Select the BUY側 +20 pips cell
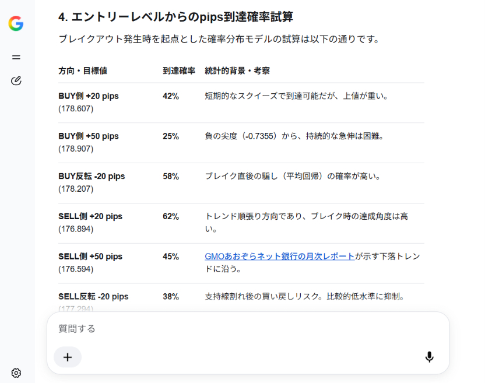Image resolution: width=485 pixels, height=383 pixels. tap(89, 96)
